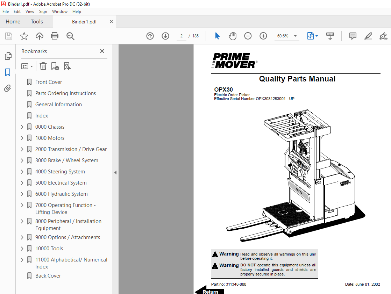Add a new bookmark

[x=55, y=66]
